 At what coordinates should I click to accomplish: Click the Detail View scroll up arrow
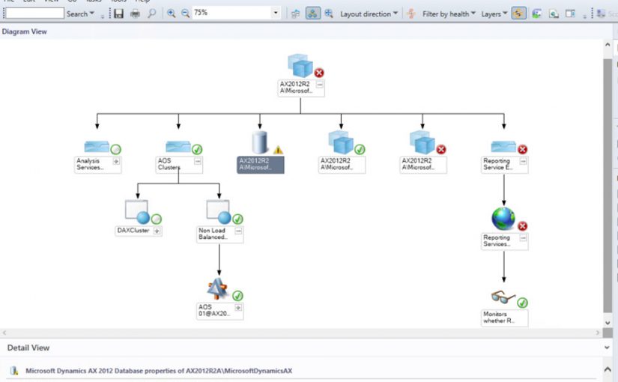click(x=608, y=369)
